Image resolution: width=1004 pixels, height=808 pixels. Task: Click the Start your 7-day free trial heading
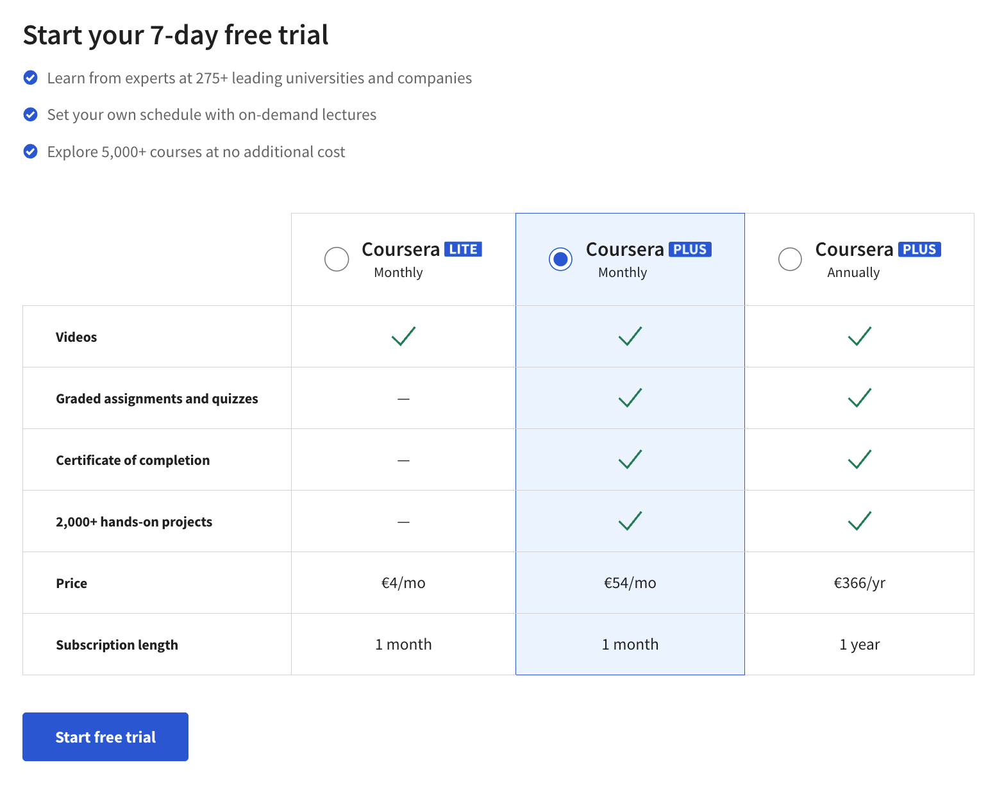pos(175,35)
